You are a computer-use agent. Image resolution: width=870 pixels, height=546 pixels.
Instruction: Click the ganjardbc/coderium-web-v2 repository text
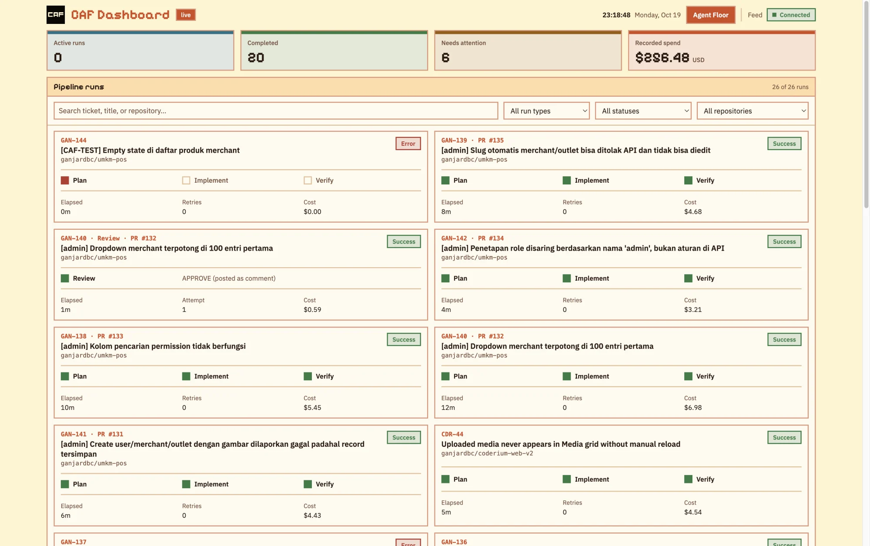pyautogui.click(x=487, y=453)
